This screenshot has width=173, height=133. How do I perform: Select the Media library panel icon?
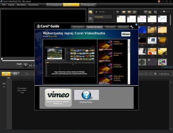click(x=90, y=12)
